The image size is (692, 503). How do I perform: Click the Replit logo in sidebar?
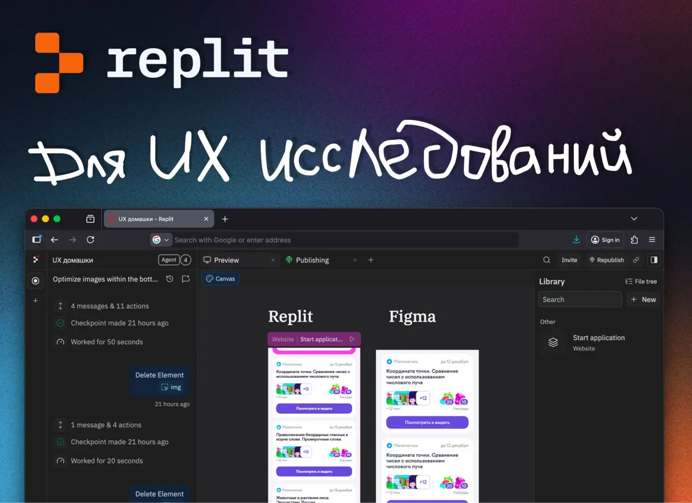(x=36, y=260)
